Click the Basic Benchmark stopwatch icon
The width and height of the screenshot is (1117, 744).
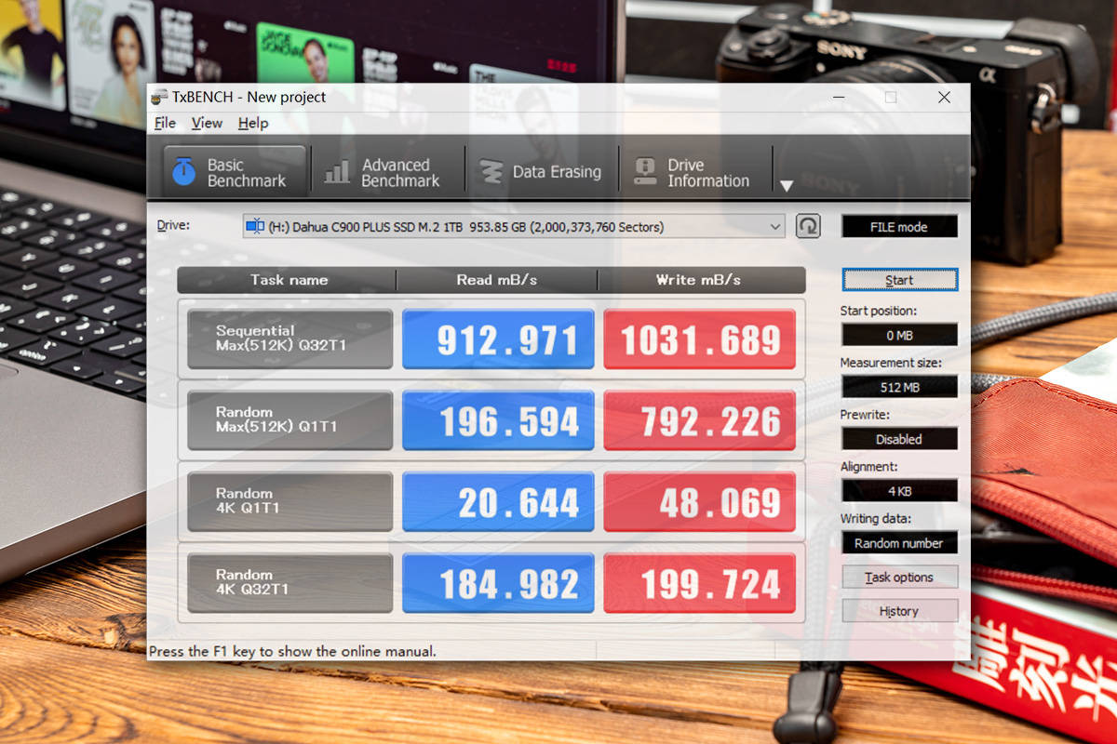pyautogui.click(x=184, y=172)
